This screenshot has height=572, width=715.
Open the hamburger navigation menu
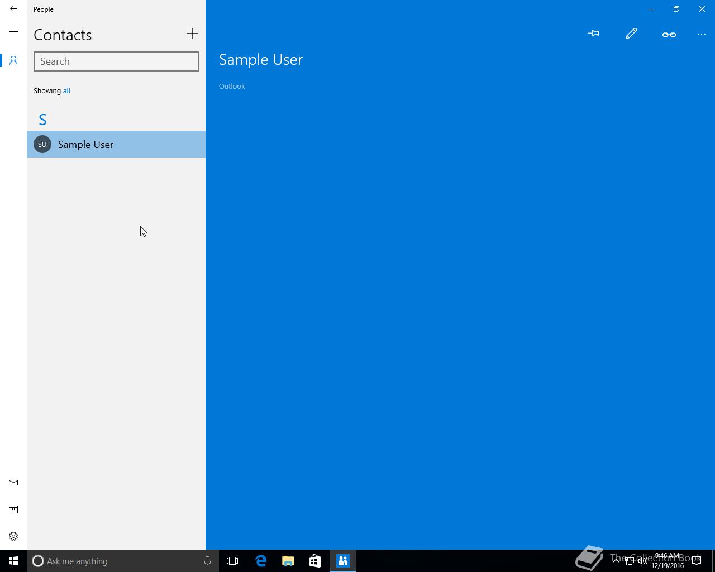tap(13, 34)
